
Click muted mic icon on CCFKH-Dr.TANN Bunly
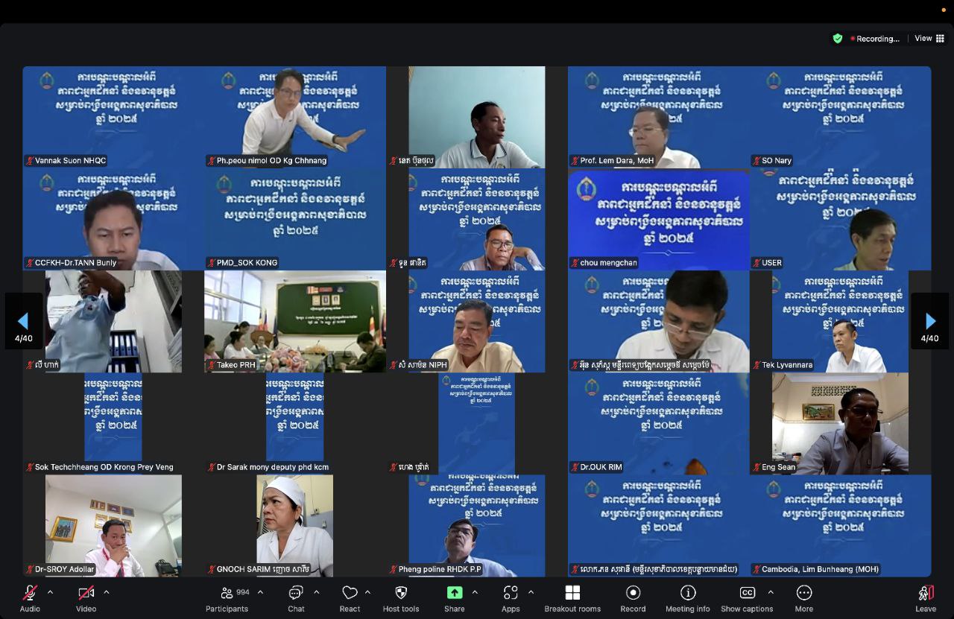30,263
